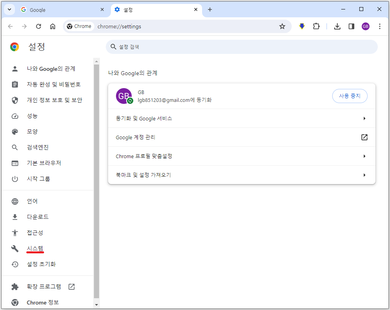Close the Google tab
This screenshot has width=390, height=310.
pos(102,9)
